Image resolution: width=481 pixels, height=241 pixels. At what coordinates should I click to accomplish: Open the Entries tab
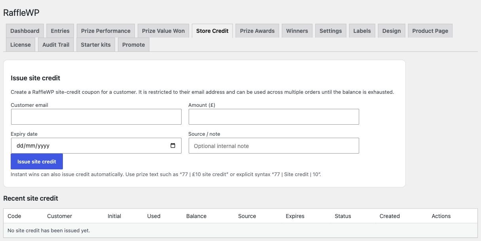(x=60, y=31)
